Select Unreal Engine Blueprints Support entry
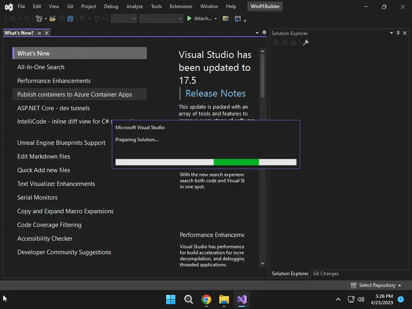 coord(61,143)
